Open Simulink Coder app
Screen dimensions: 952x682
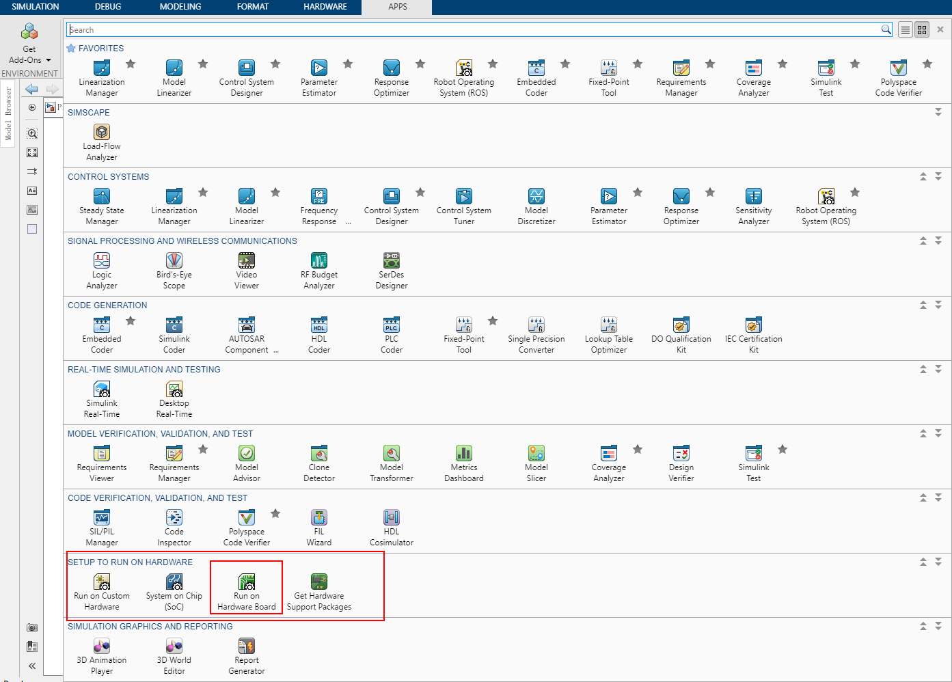pyautogui.click(x=174, y=335)
